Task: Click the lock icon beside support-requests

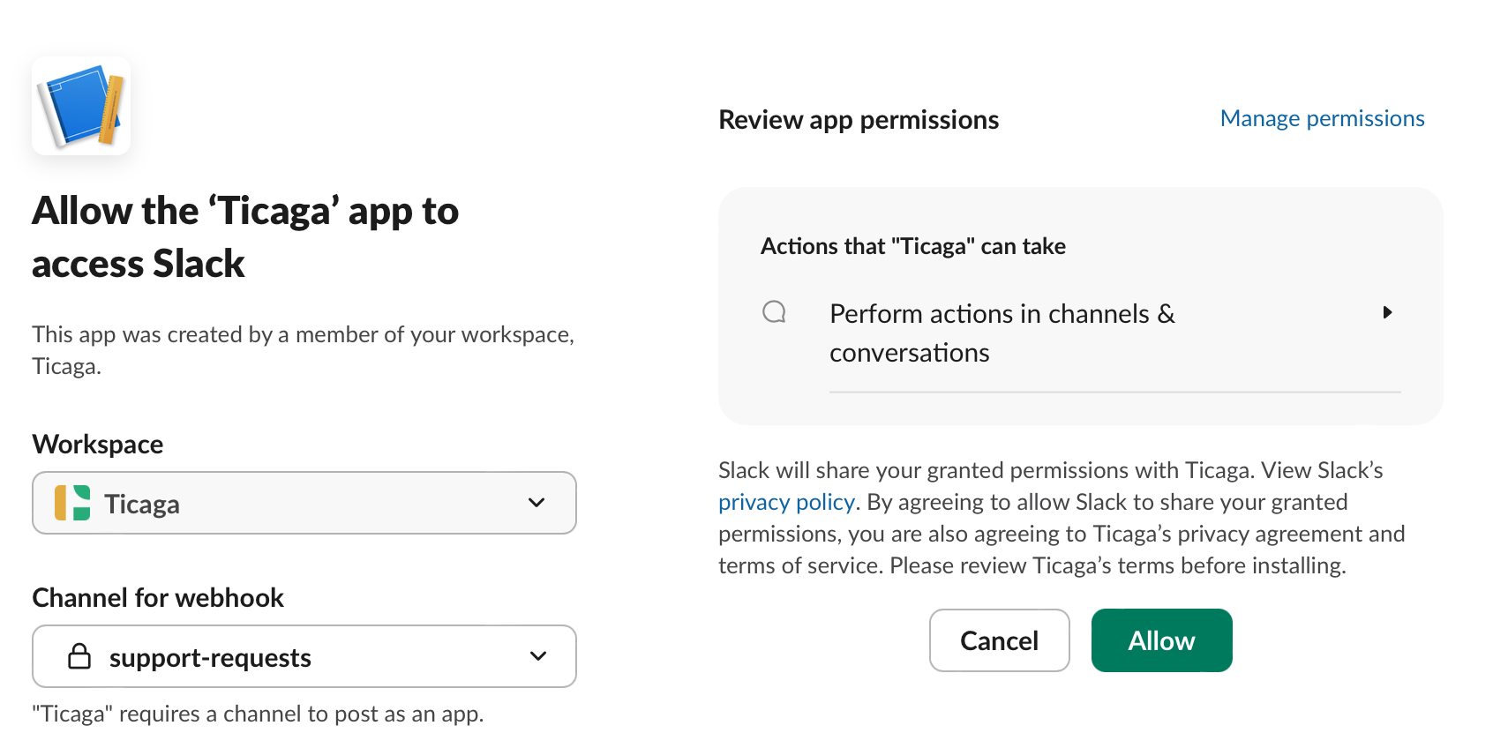Action: pyautogui.click(x=79, y=656)
